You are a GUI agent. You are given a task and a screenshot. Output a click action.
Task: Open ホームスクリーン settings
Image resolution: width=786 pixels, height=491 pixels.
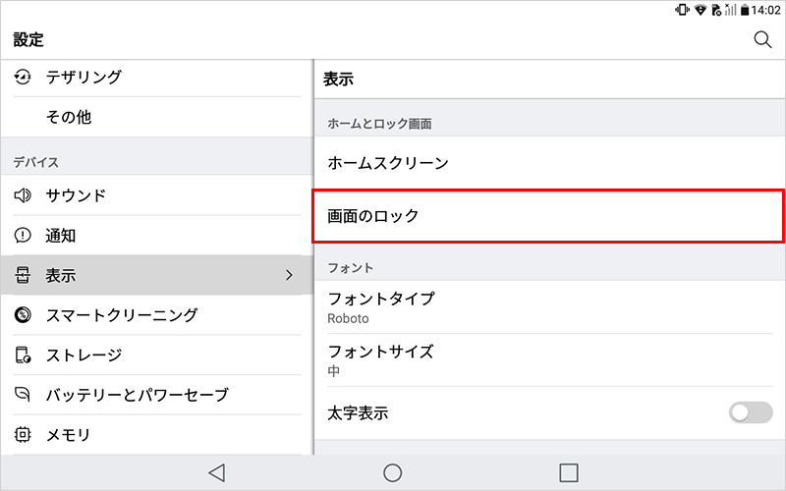(x=550, y=163)
